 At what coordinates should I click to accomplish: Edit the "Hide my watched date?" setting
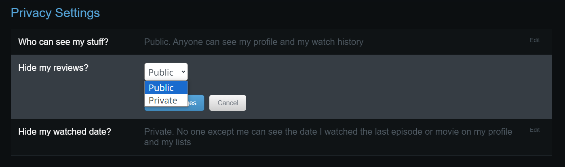tap(534, 130)
